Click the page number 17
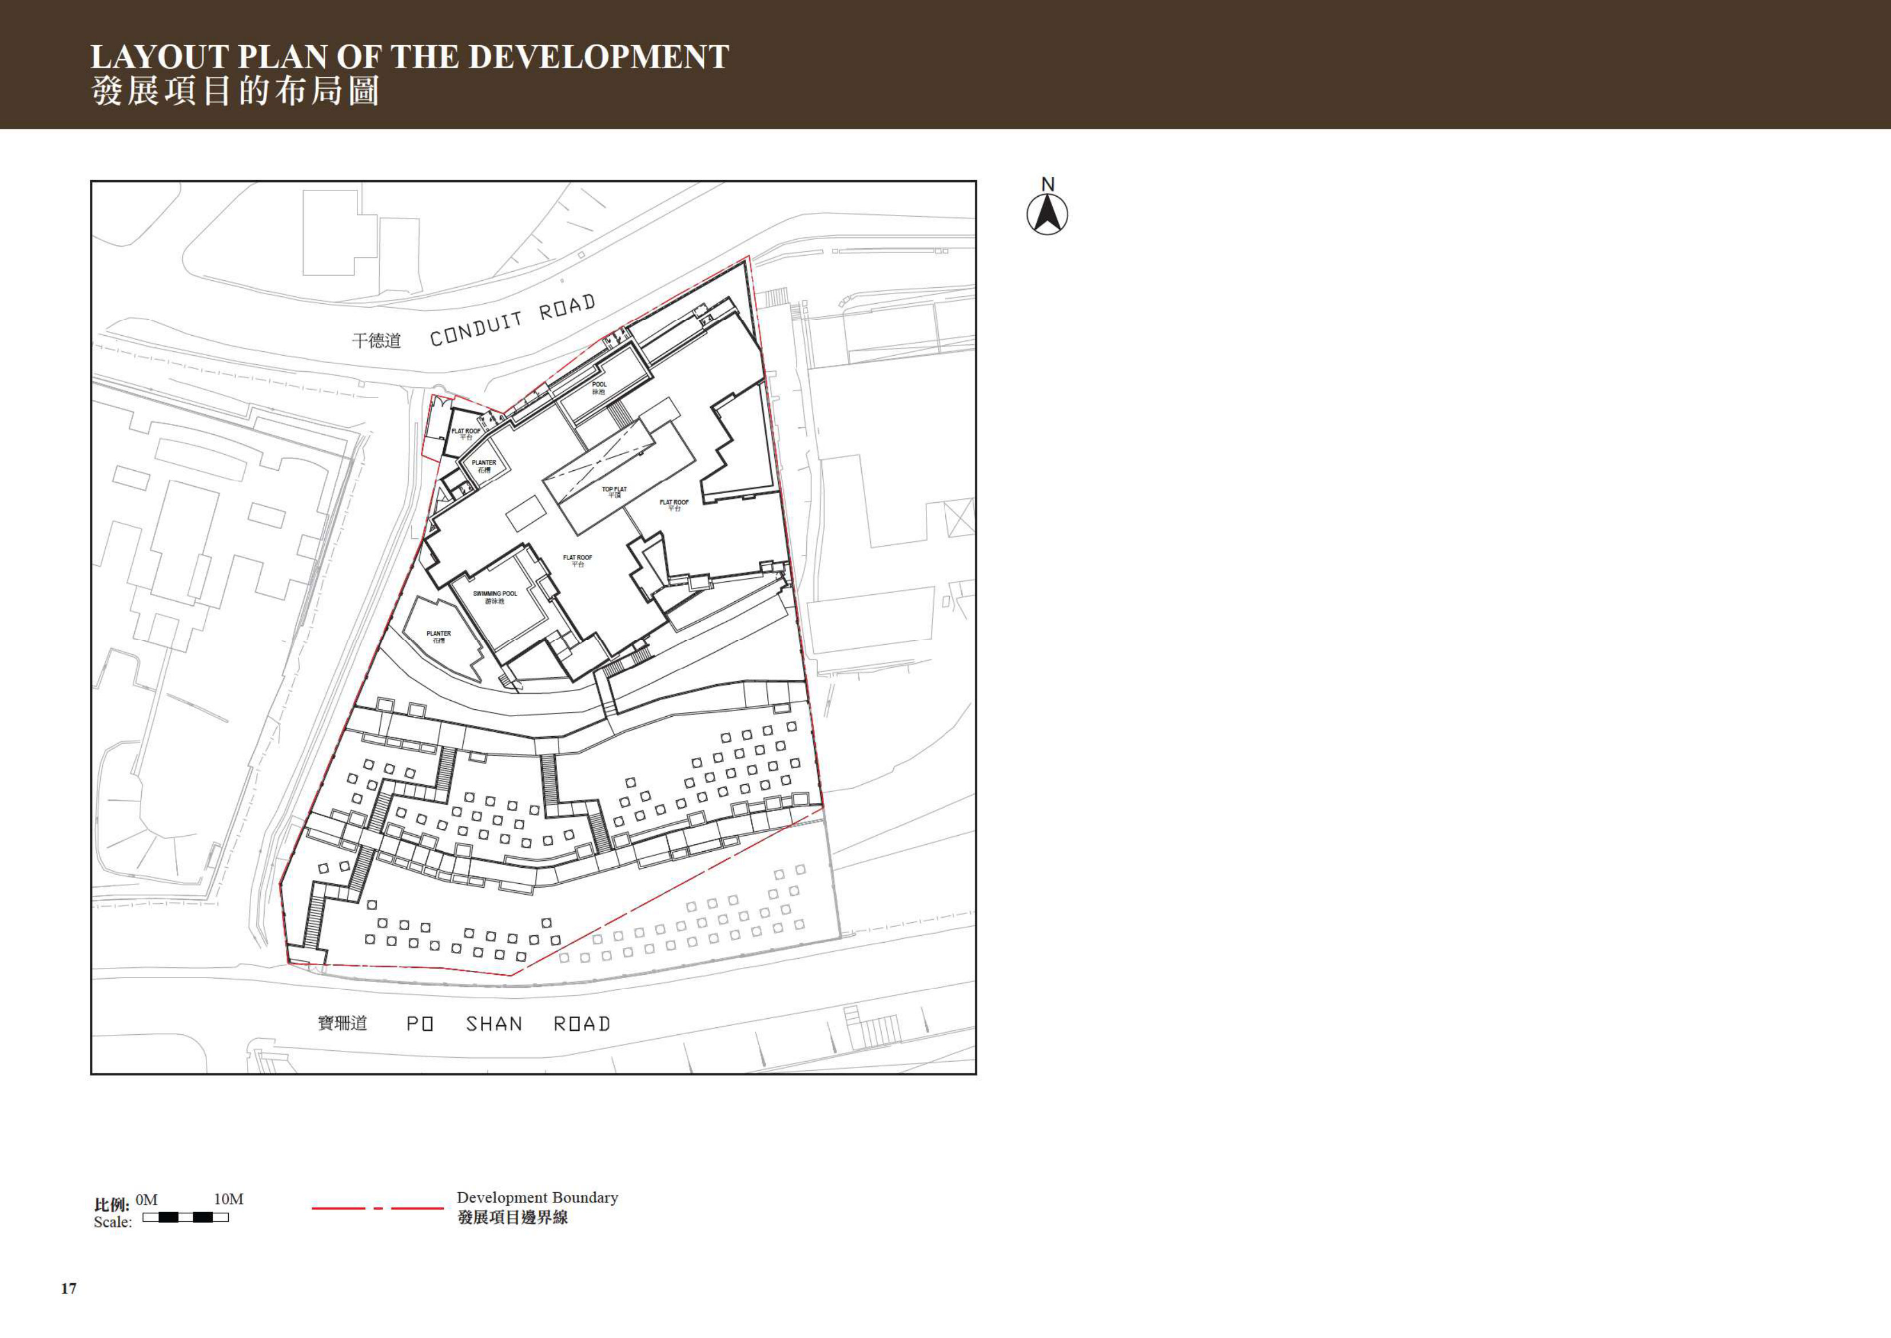Image resolution: width=1891 pixels, height=1338 pixels. [x=69, y=1289]
